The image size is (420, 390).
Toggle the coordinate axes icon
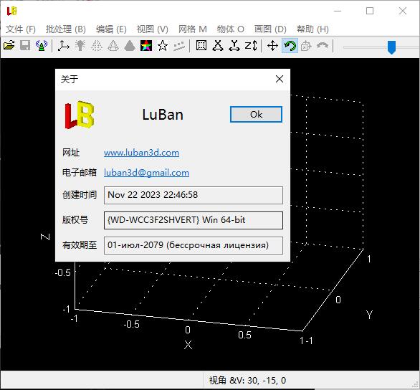64,46
